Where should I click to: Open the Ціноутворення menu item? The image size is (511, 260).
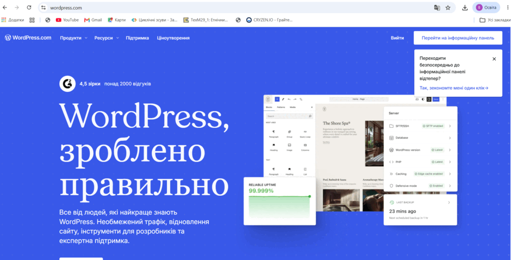[x=173, y=38]
